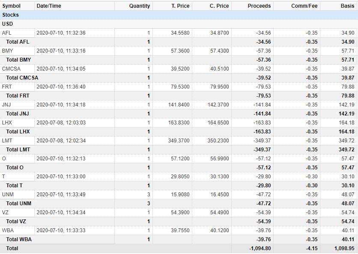Click the CMCSA symbol cell
The width and height of the screenshot is (358, 254).
[11, 69]
